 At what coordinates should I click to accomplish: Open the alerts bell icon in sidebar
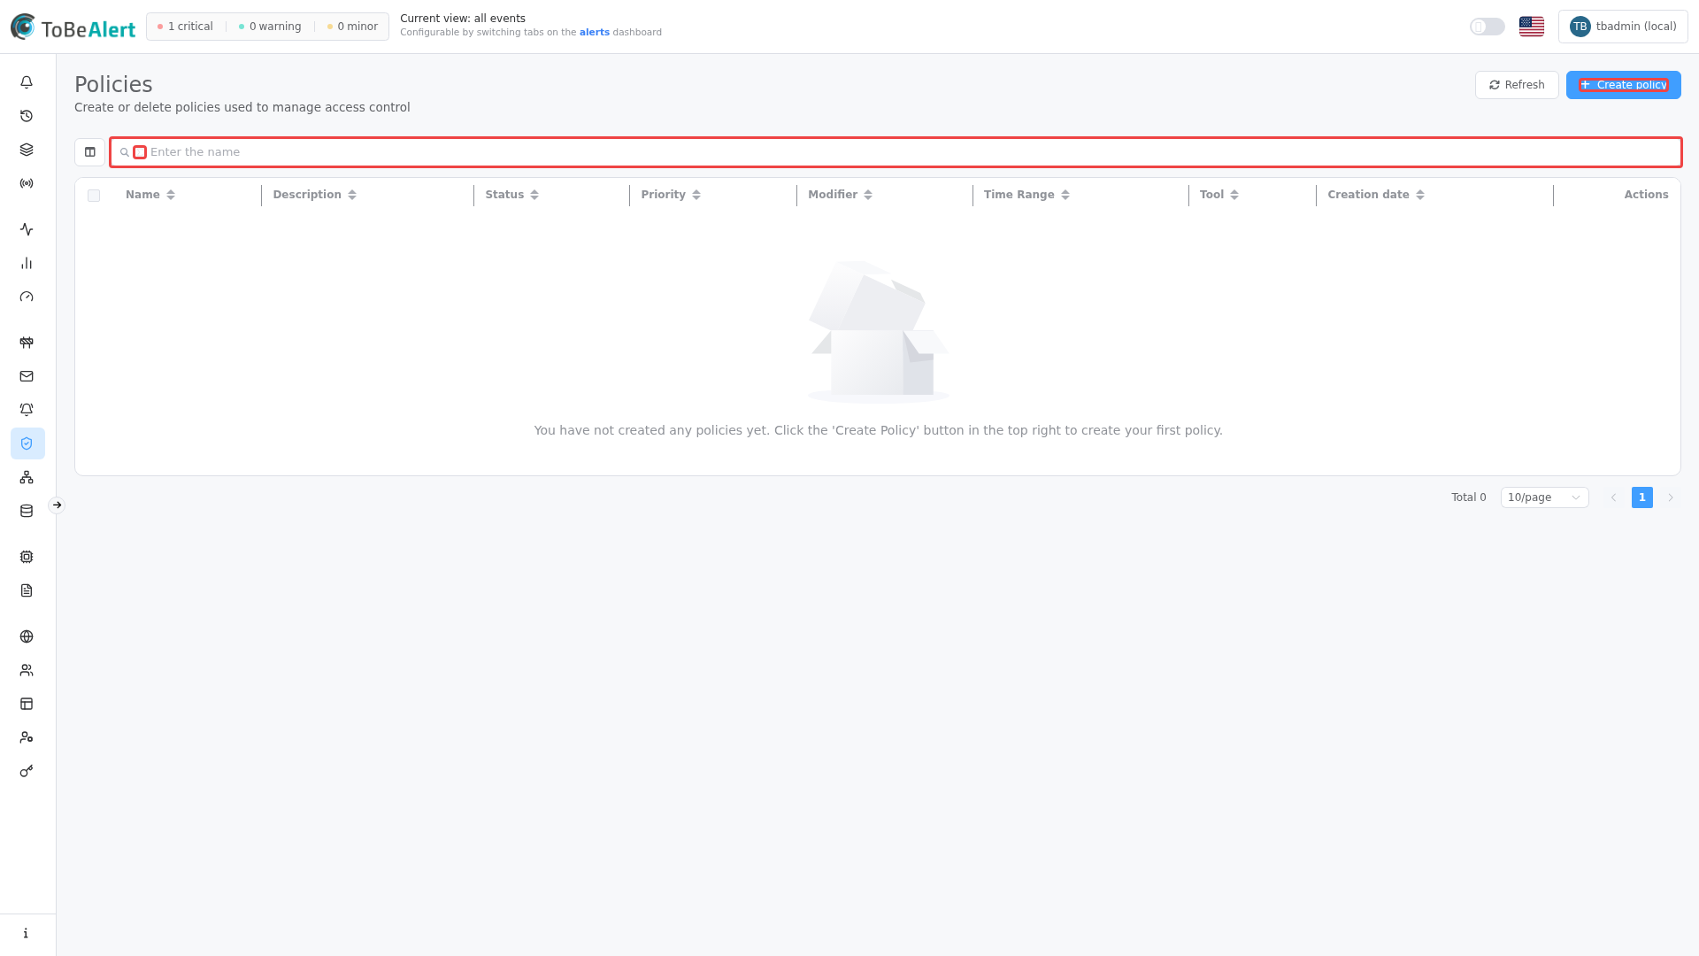pyautogui.click(x=27, y=82)
